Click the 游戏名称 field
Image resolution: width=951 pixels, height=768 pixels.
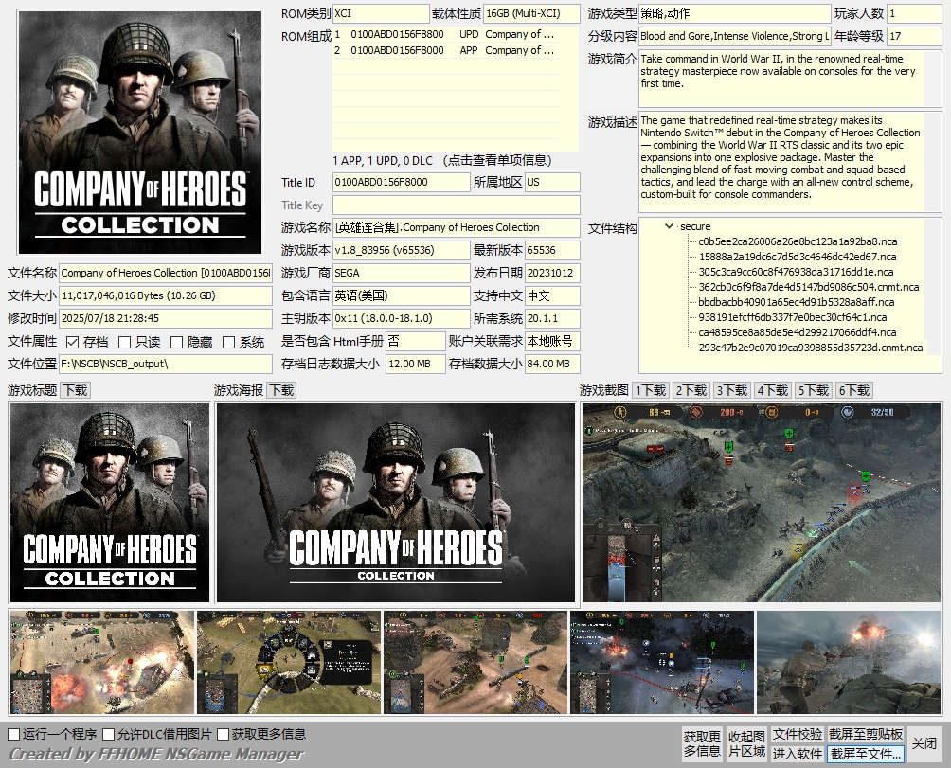pos(457,228)
